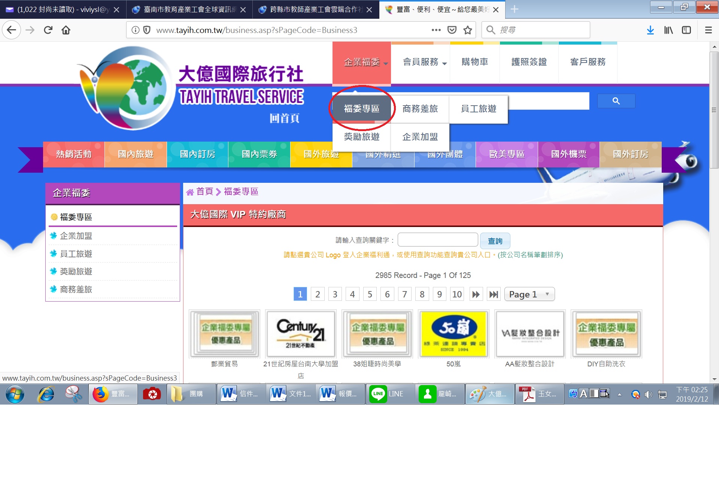Viewport: 719px width, 478px height.
Task: Click the Firefox 搜尋 search box
Action: (536, 30)
